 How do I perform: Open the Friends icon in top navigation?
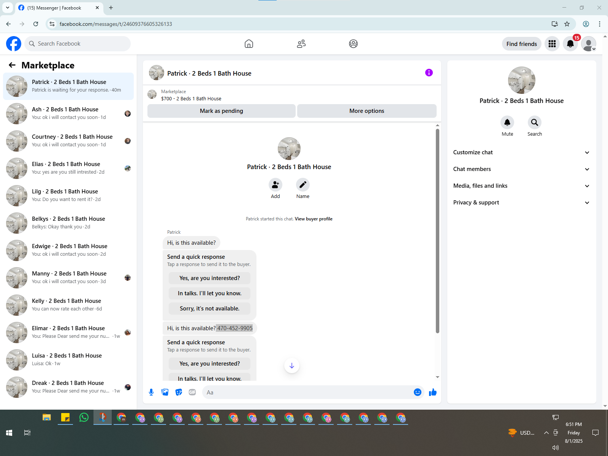point(301,44)
